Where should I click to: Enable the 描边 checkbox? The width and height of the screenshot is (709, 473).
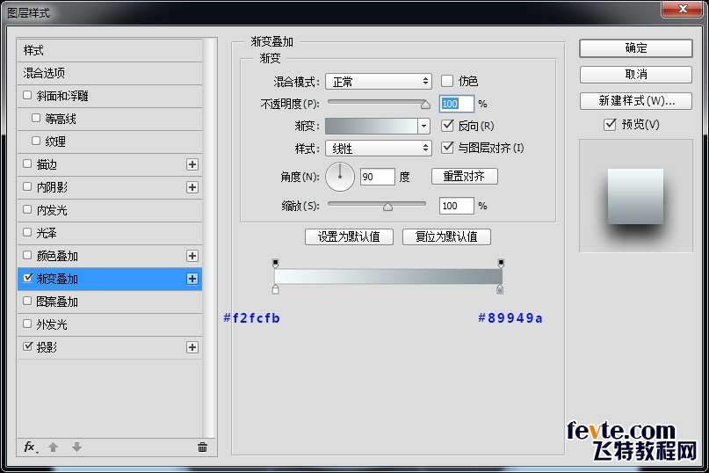pyautogui.click(x=27, y=164)
